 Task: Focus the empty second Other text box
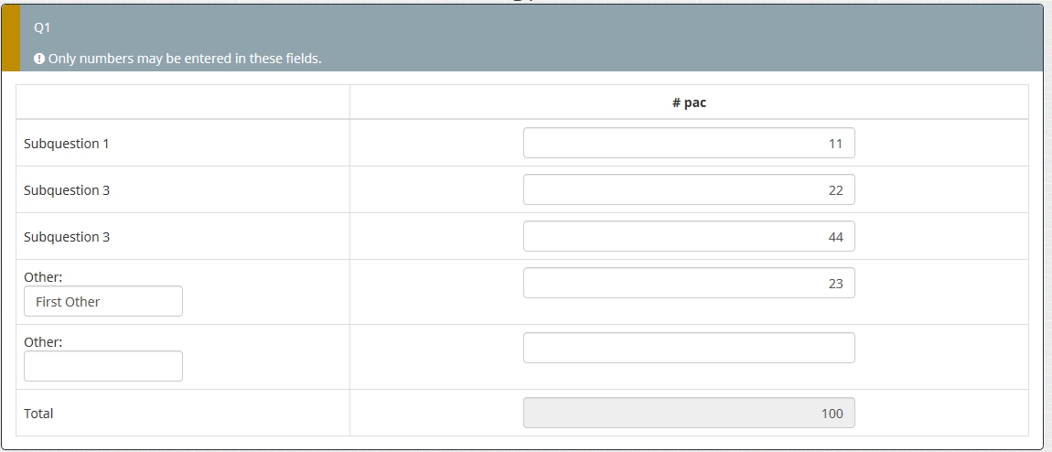pos(103,366)
